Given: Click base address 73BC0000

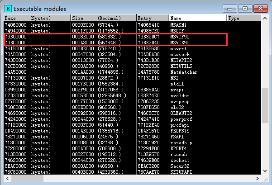Looking at the screenshot, I should pos(15,43).
